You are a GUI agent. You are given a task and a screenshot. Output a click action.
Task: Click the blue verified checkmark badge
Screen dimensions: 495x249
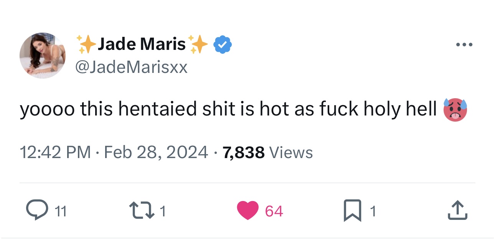tap(223, 45)
